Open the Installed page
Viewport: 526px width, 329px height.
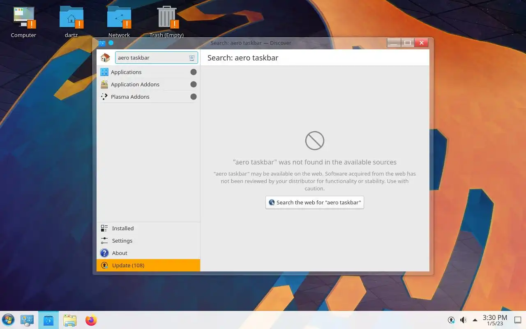click(148, 228)
